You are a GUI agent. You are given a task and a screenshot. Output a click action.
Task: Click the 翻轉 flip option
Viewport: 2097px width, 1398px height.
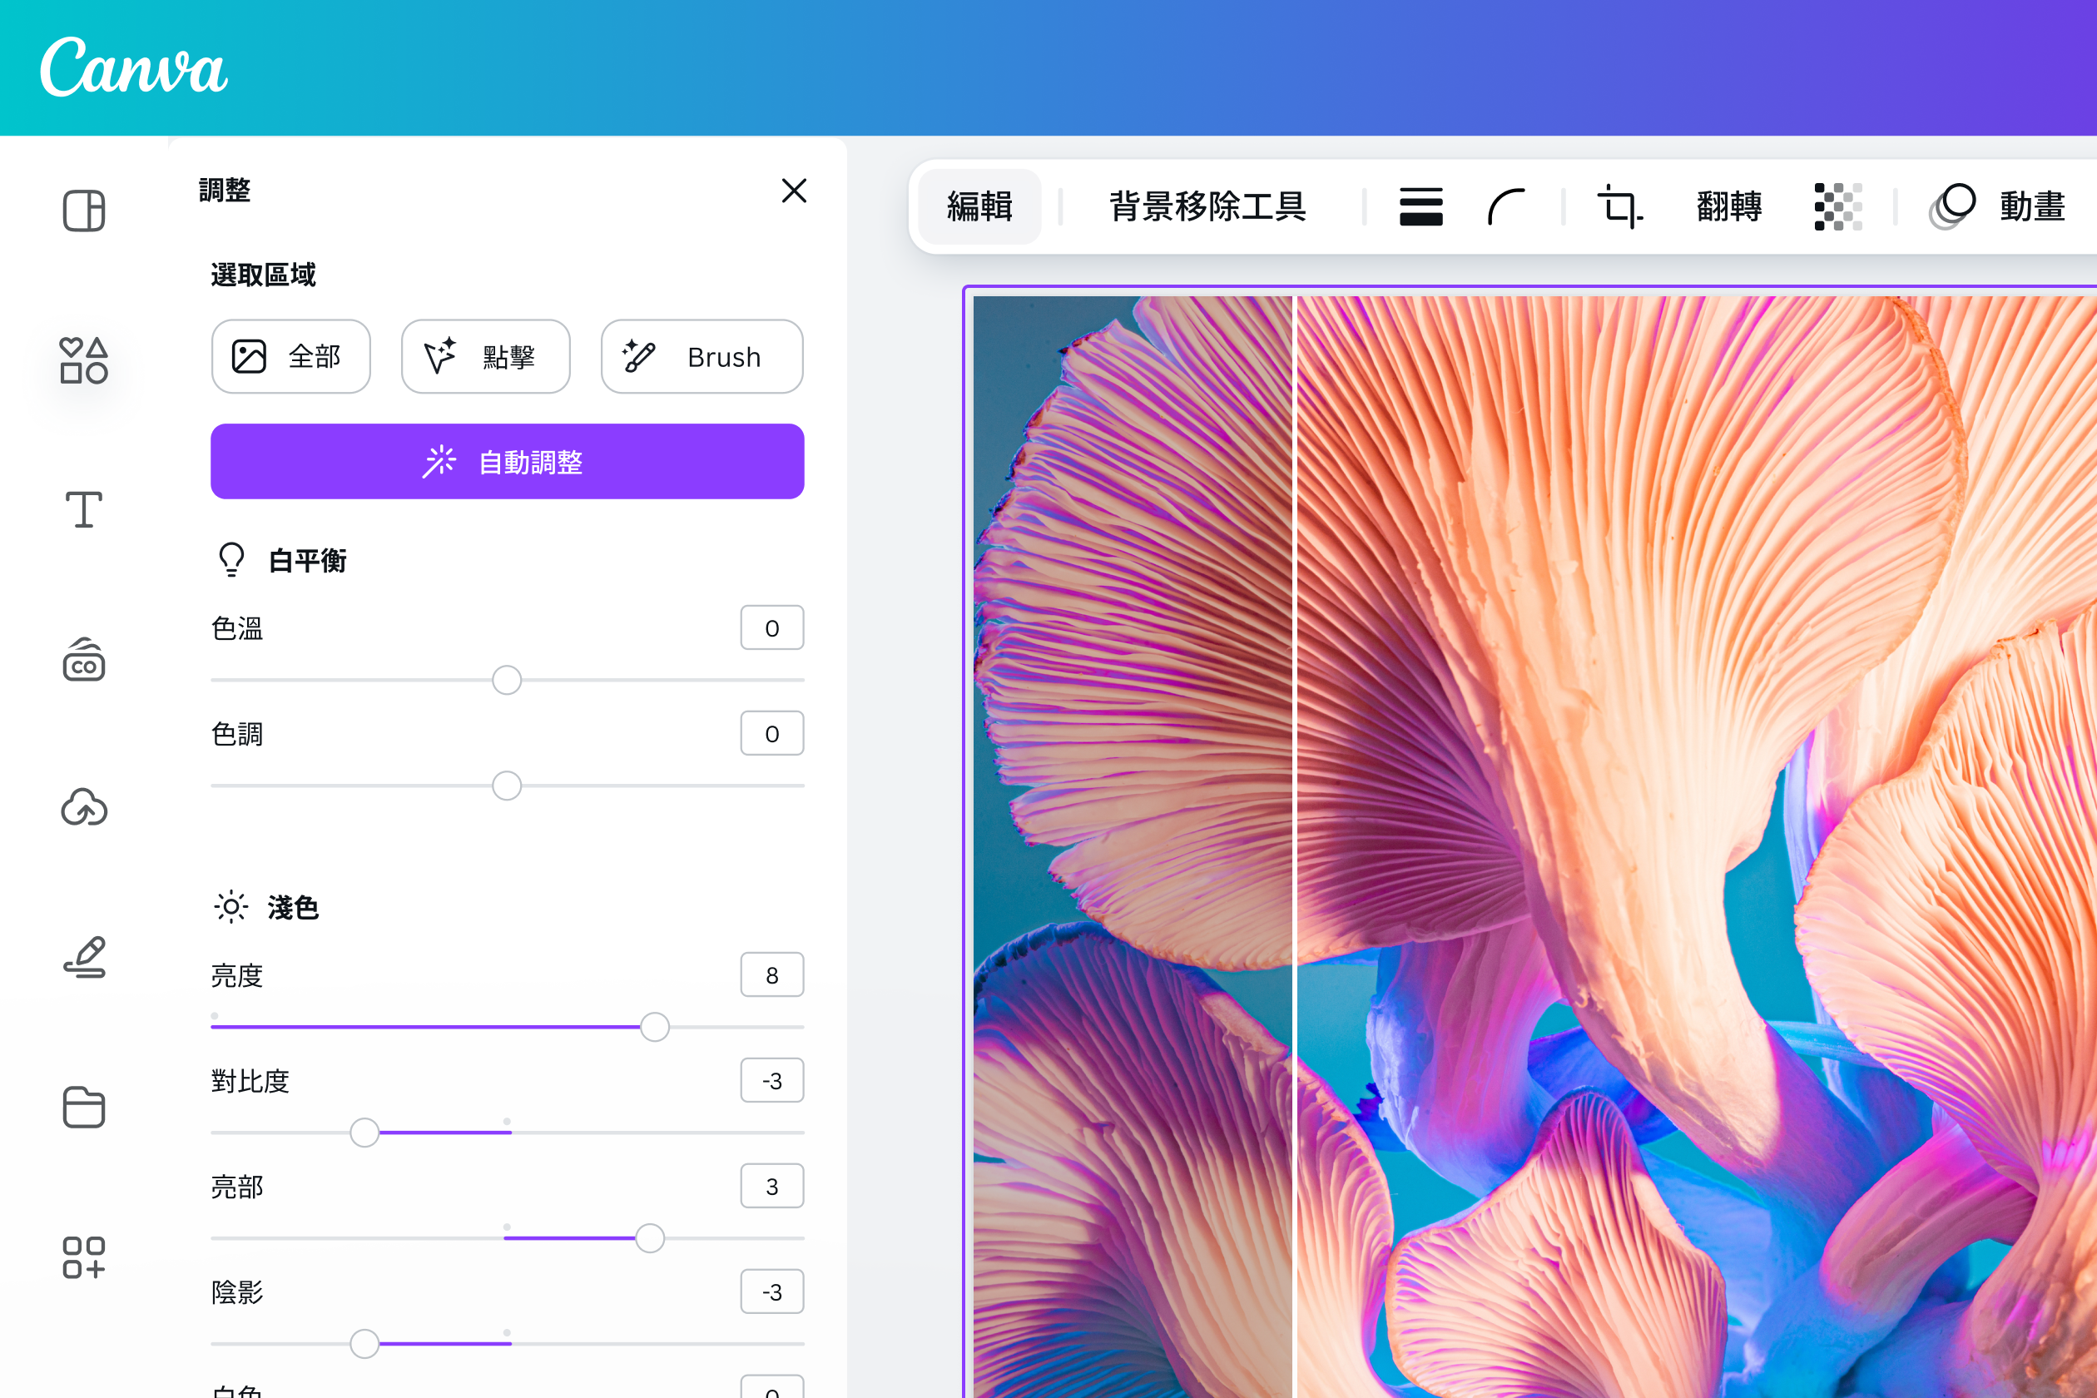click(x=1729, y=207)
